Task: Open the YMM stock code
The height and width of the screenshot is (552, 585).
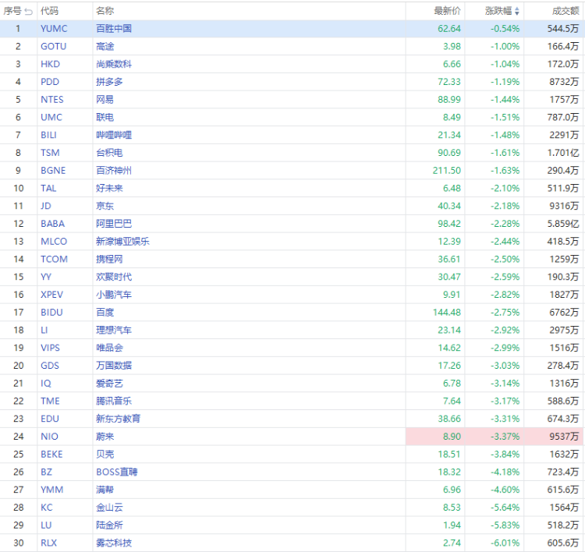Action: 51,490
